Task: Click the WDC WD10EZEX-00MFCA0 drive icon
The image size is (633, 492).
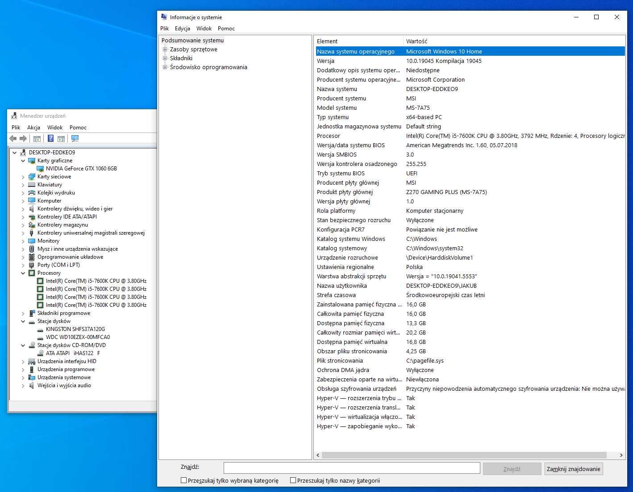Action: coord(40,338)
